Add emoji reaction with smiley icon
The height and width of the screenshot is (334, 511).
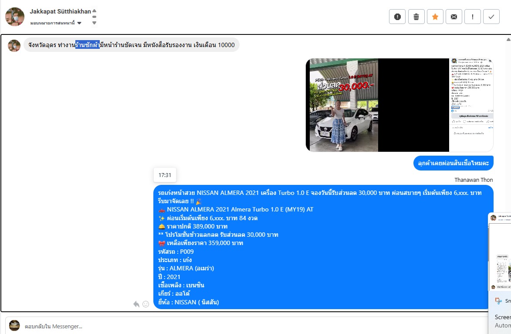click(x=146, y=304)
